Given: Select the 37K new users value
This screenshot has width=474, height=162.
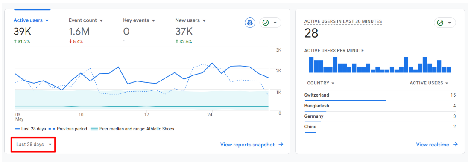Looking at the screenshot, I should tap(184, 31).
